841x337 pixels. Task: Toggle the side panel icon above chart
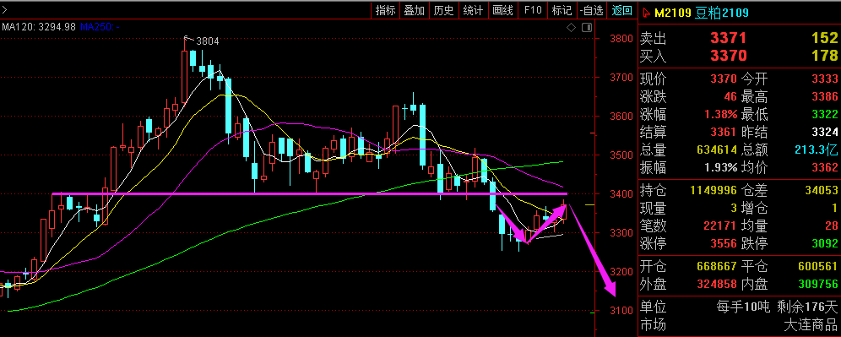point(587,27)
